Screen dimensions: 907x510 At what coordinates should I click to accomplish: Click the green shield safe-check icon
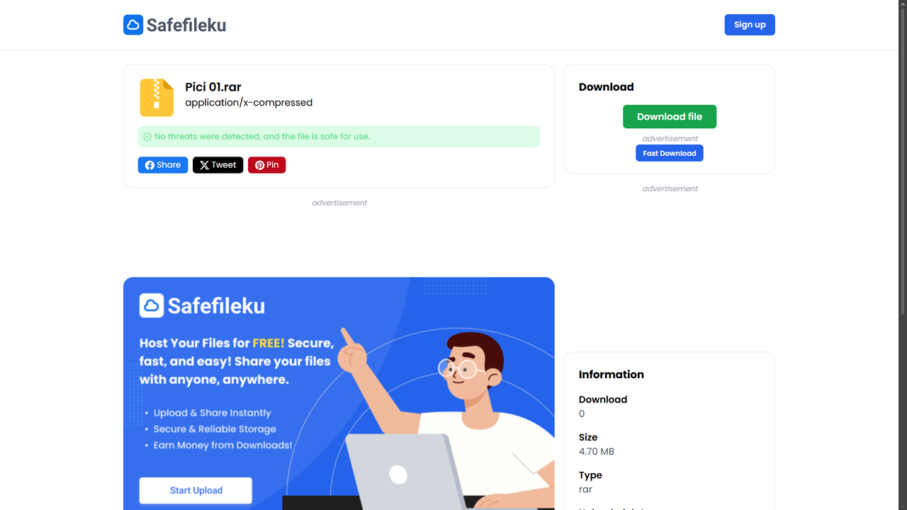pyautogui.click(x=147, y=137)
